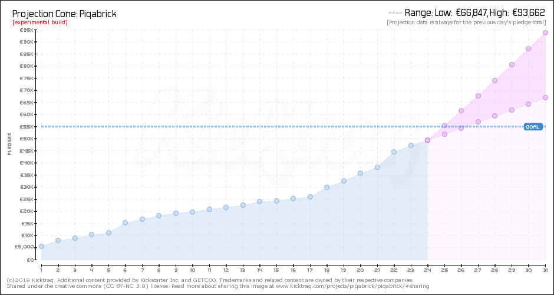The width and height of the screenshot is (554, 295).
Task: Click the '€40K' y-axis label
Action: pyautogui.click(x=27, y=163)
